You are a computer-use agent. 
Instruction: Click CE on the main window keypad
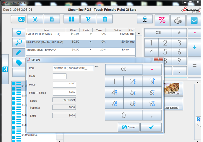point(158,33)
